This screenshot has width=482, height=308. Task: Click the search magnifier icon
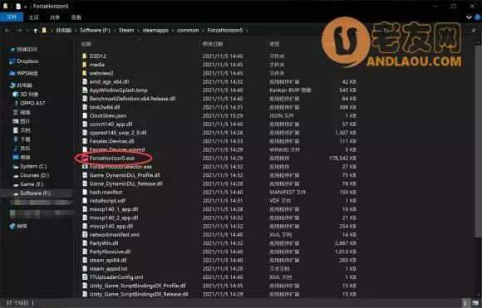tap(474, 31)
